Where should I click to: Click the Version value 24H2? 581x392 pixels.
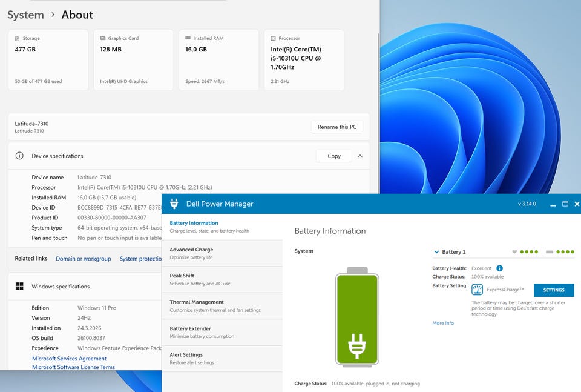click(84, 318)
